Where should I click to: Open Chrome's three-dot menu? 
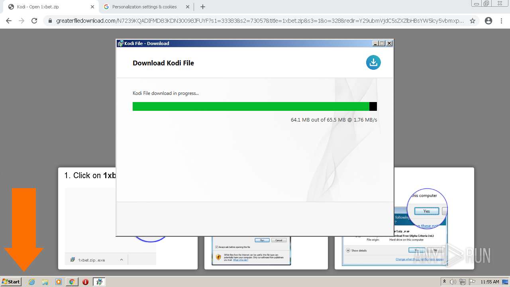point(501,21)
